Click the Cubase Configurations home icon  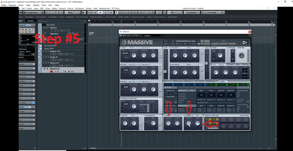point(42,12)
